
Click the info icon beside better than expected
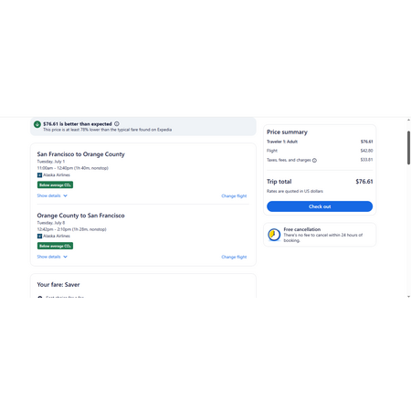coord(117,124)
